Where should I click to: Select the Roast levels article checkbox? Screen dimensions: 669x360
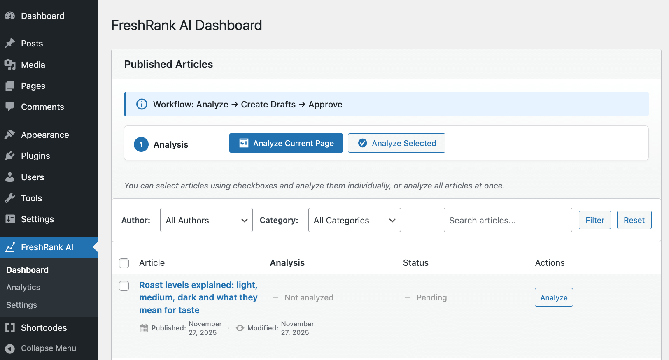click(x=124, y=286)
